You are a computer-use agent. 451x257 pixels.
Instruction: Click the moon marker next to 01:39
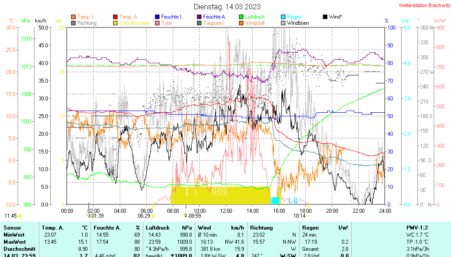tap(90, 216)
